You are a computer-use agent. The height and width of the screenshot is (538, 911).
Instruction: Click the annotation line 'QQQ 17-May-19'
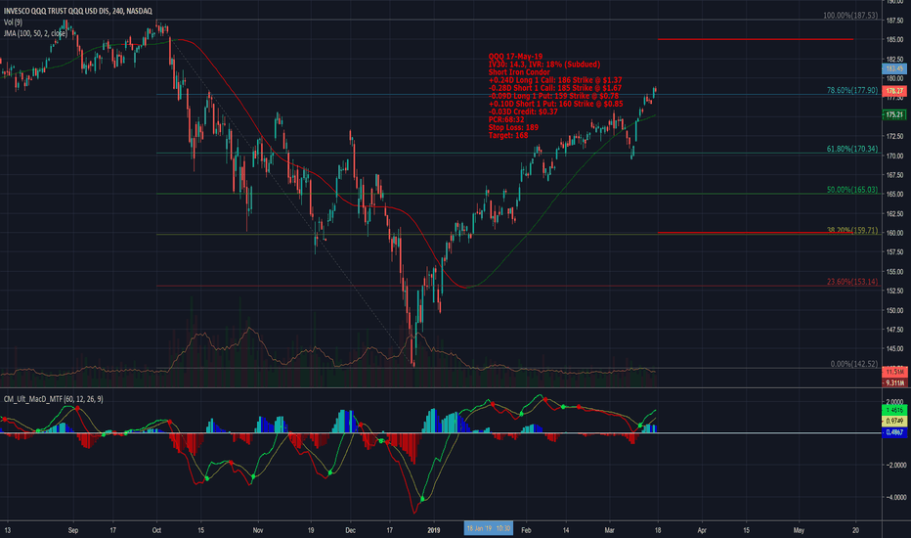click(x=515, y=57)
